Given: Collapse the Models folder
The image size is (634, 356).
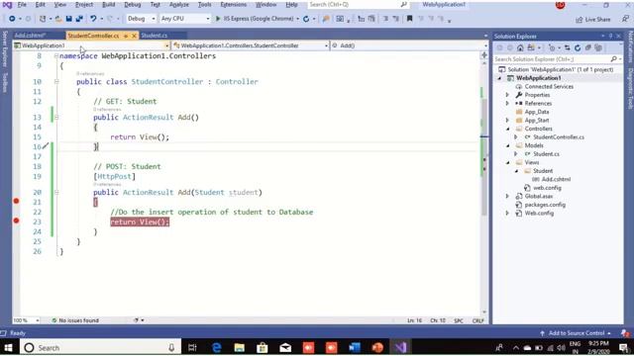Looking at the screenshot, I should pyautogui.click(x=508, y=145).
